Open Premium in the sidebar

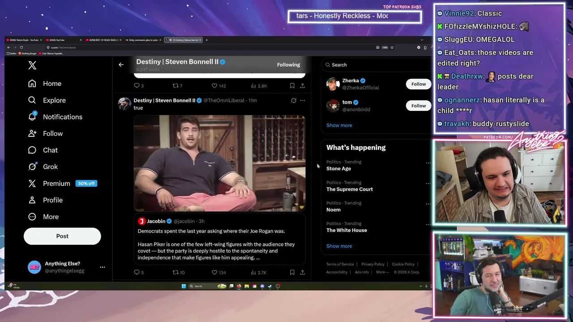62,183
